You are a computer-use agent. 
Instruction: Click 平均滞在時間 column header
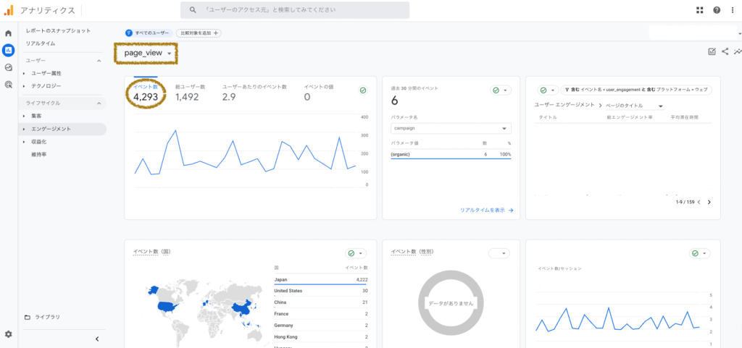tap(684, 117)
